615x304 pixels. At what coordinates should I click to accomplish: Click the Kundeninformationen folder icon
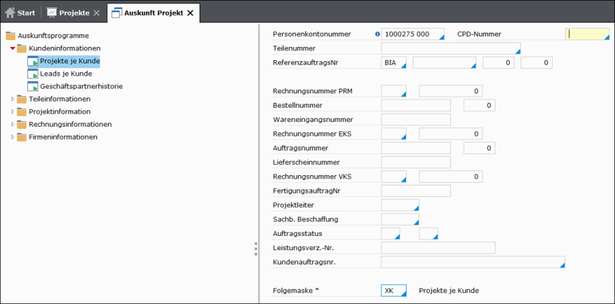[22, 48]
